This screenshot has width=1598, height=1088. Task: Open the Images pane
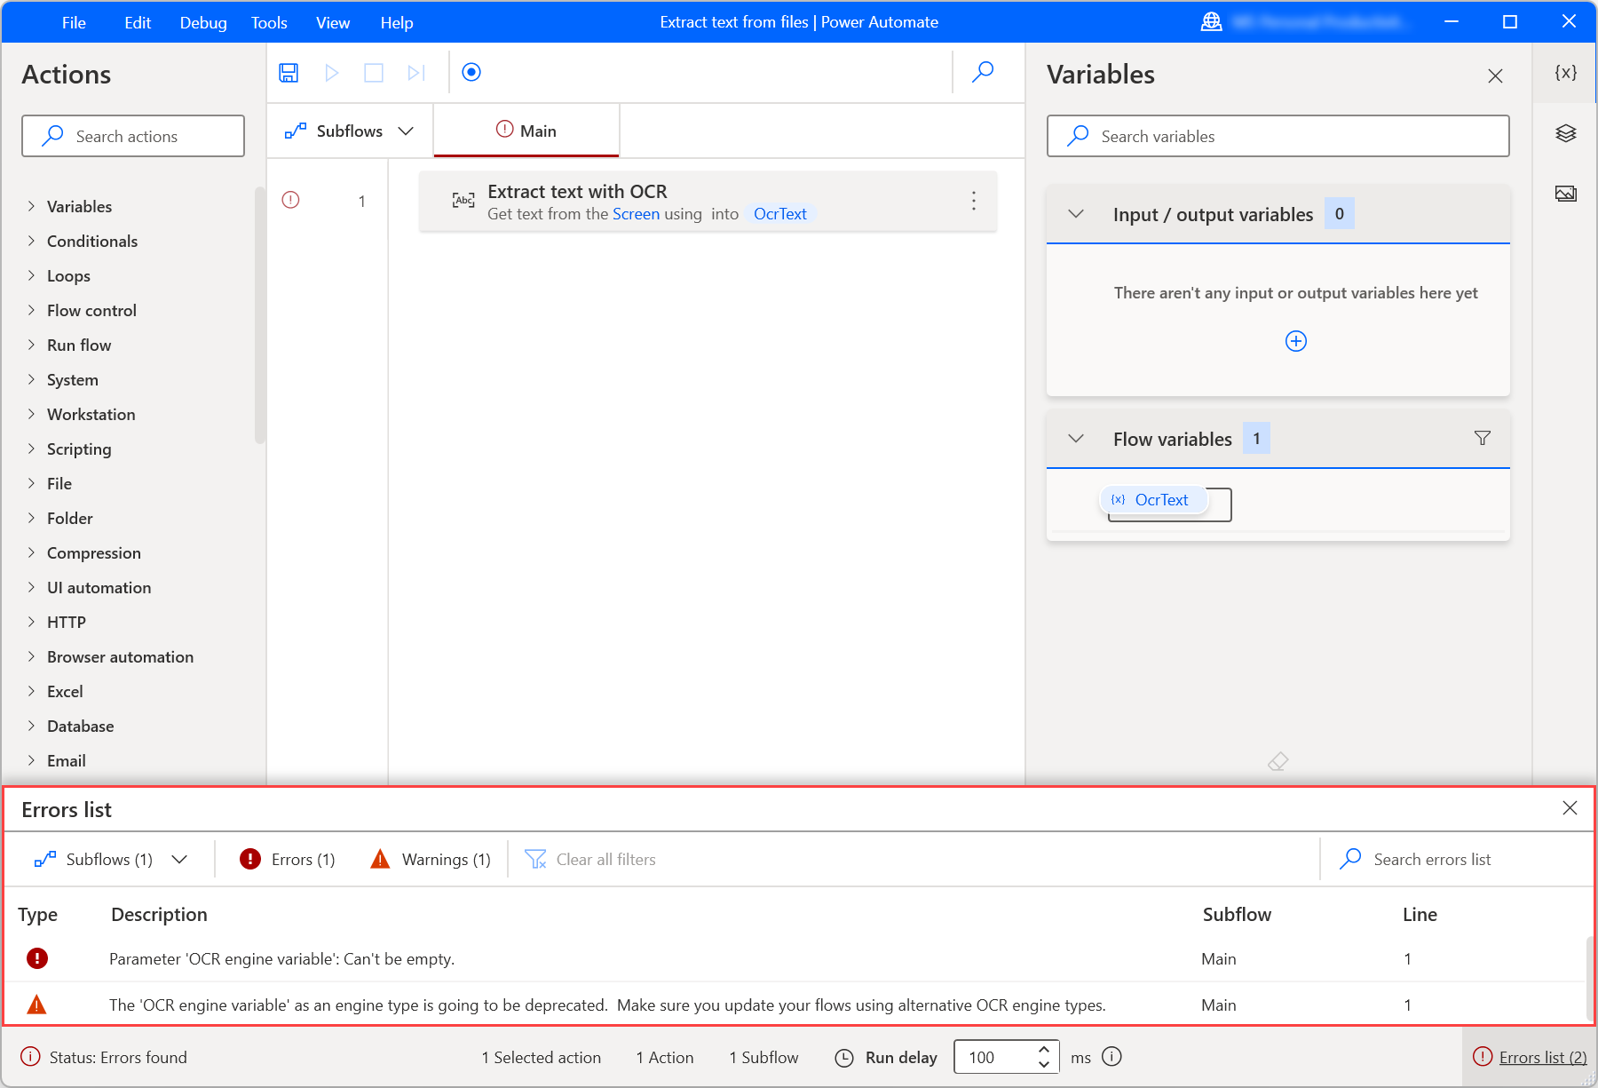point(1565,193)
